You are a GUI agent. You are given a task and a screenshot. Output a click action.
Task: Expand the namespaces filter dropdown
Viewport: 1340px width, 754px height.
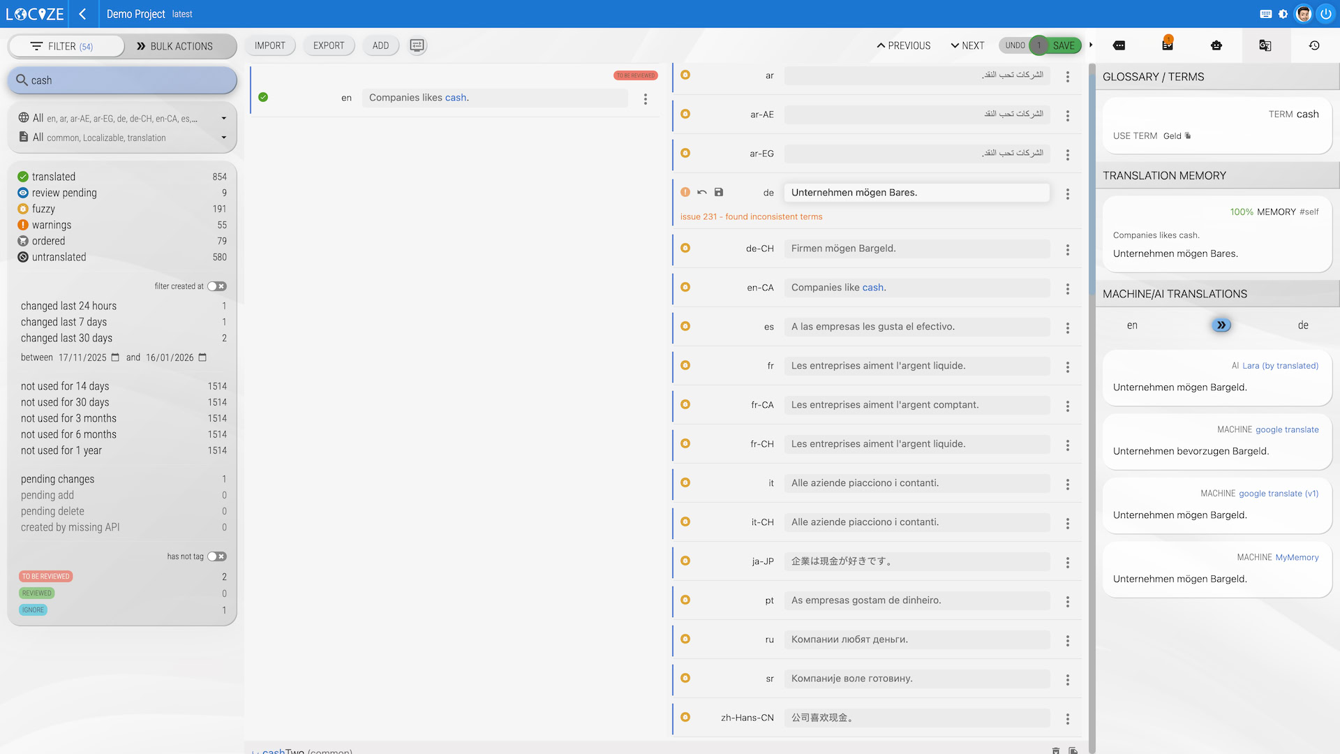(223, 138)
